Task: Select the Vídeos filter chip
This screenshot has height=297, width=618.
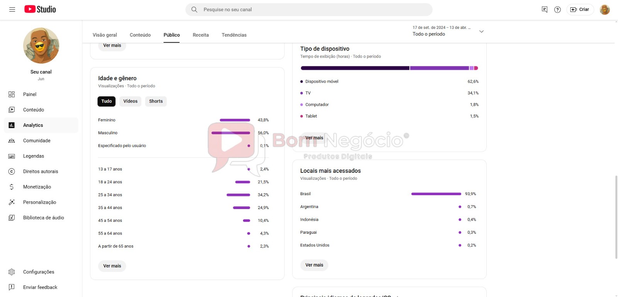Action: pyautogui.click(x=131, y=101)
